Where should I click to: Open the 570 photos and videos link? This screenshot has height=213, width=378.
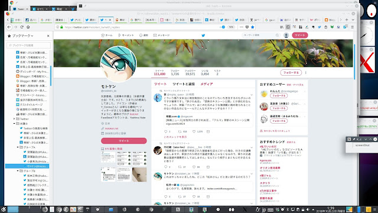click(113, 149)
